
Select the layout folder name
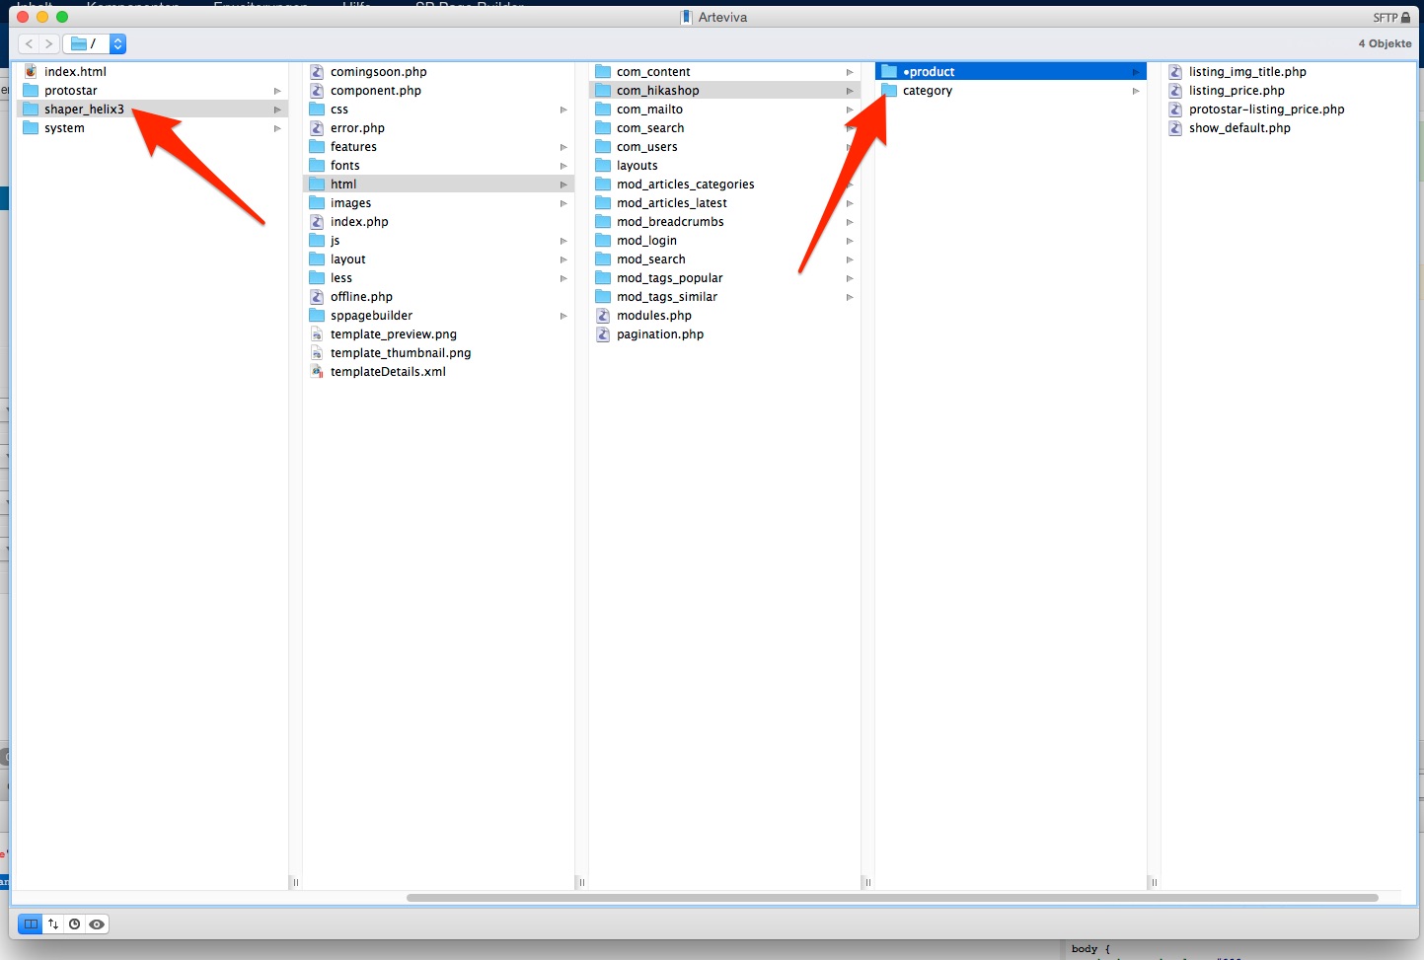click(348, 259)
